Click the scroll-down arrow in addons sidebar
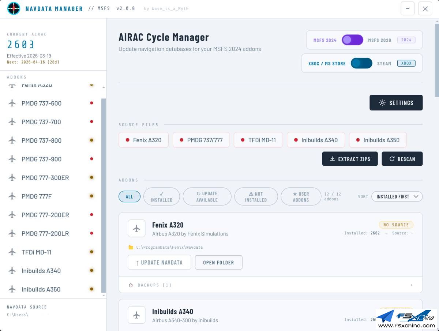Image resolution: width=439 pixels, height=331 pixels. pyautogui.click(x=104, y=295)
